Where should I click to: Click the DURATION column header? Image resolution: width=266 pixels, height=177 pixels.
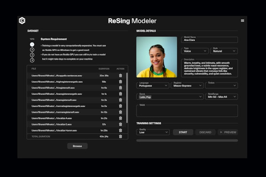(x=104, y=69)
